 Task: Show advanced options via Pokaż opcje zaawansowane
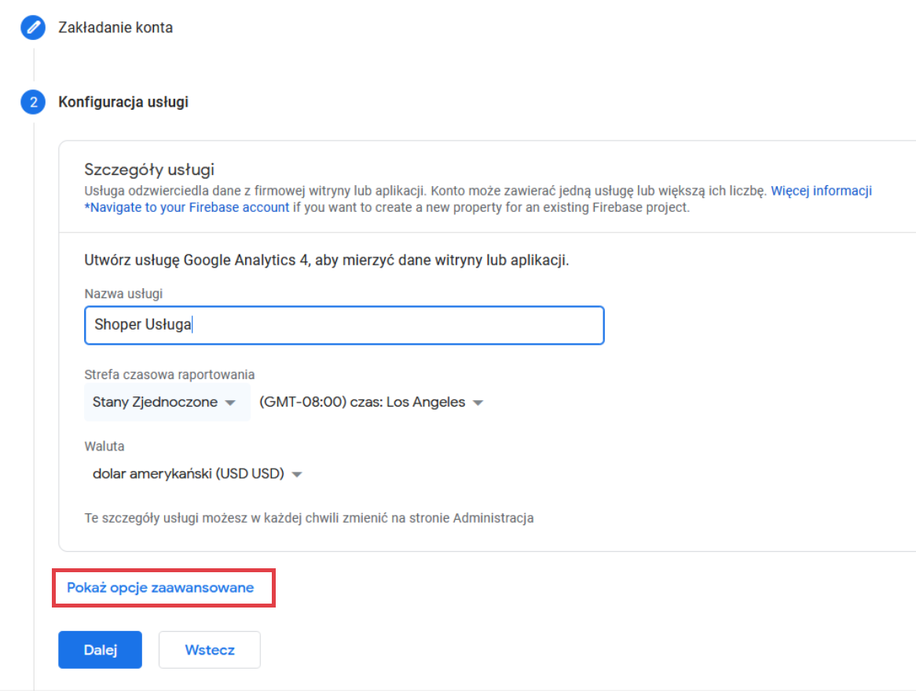click(160, 588)
